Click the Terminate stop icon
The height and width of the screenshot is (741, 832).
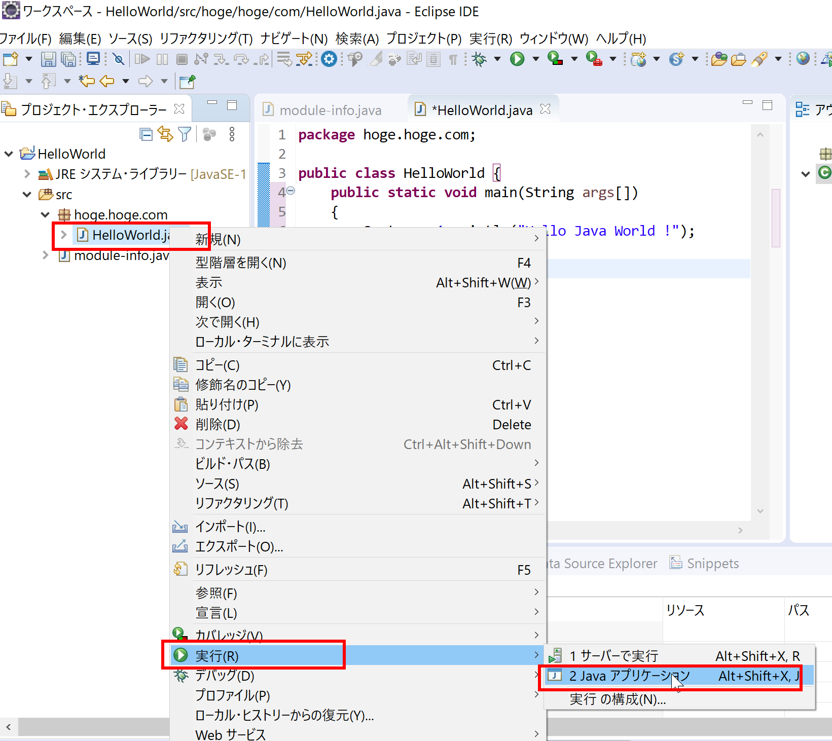coord(182,59)
